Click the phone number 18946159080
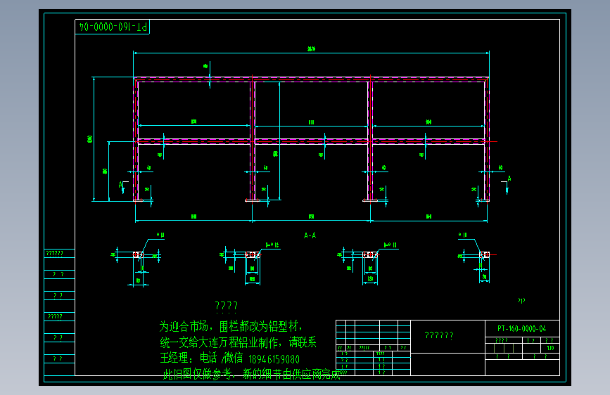The width and height of the screenshot is (610, 395). tap(274, 359)
